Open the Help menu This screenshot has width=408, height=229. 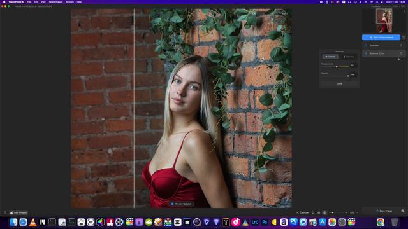(79, 2)
